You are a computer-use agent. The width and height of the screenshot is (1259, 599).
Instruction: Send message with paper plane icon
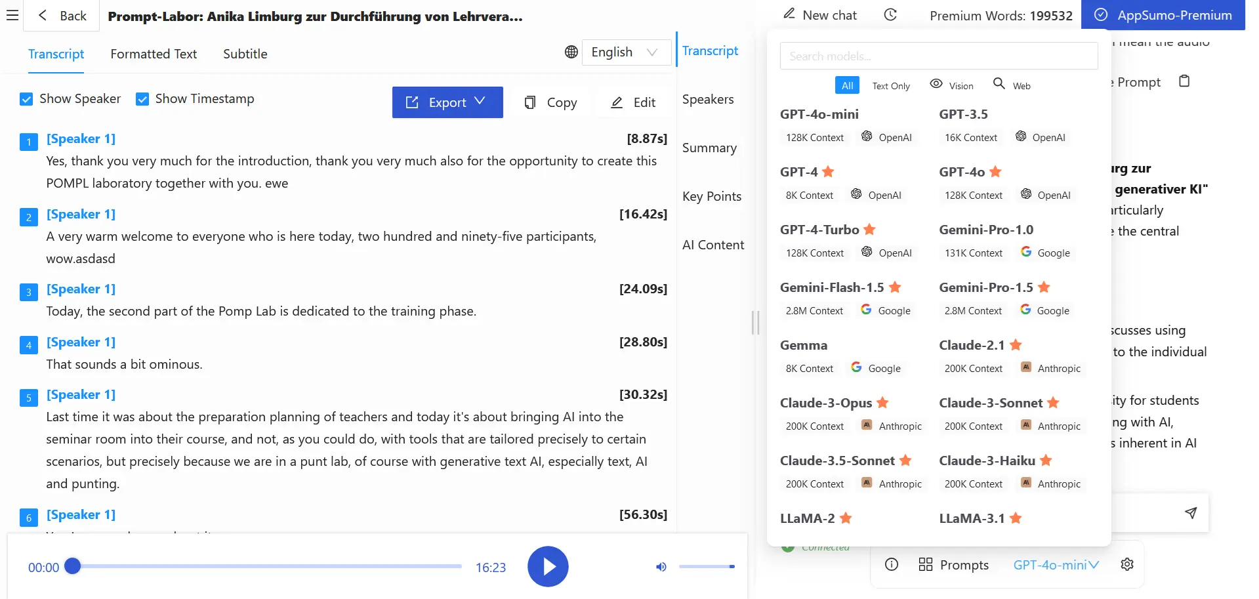click(1191, 512)
